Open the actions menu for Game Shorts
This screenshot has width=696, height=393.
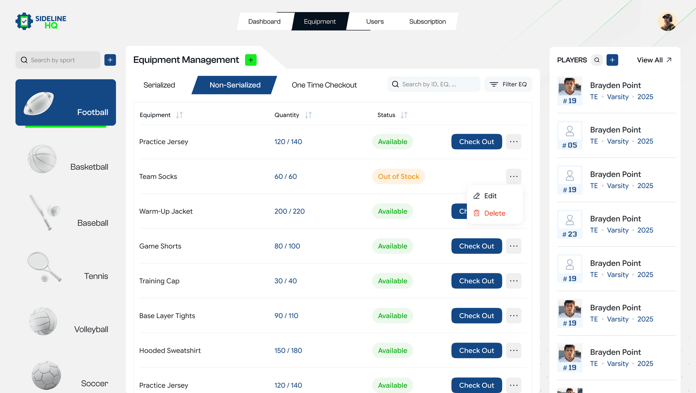click(x=514, y=246)
